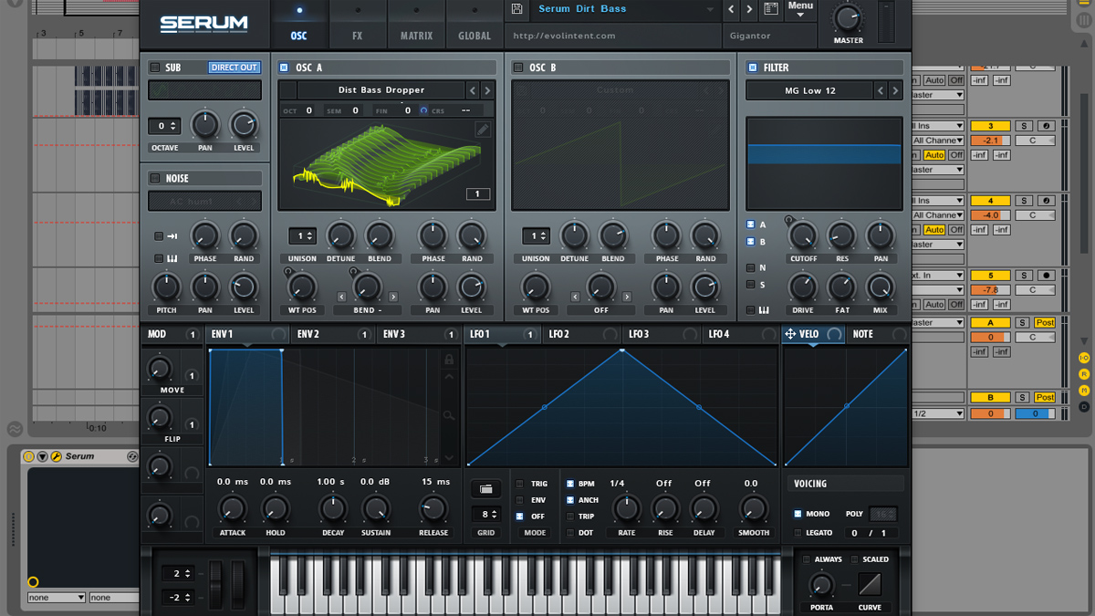Image resolution: width=1095 pixels, height=616 pixels.
Task: Click the DIRECT OUT button
Action: 235,68
